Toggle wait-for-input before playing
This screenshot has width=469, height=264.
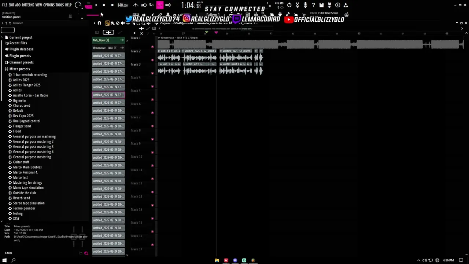[x=144, y=5]
